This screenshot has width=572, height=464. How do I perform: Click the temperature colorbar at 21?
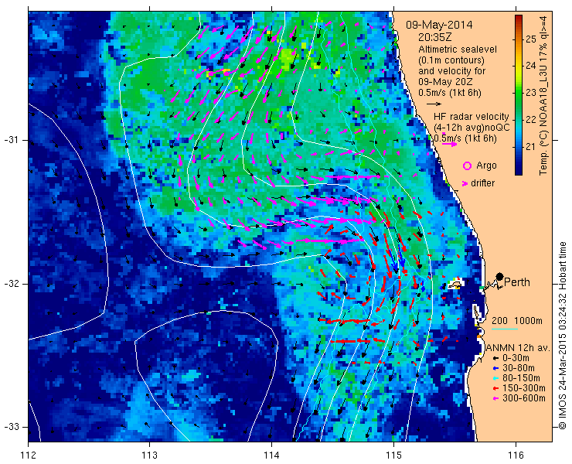(519, 147)
